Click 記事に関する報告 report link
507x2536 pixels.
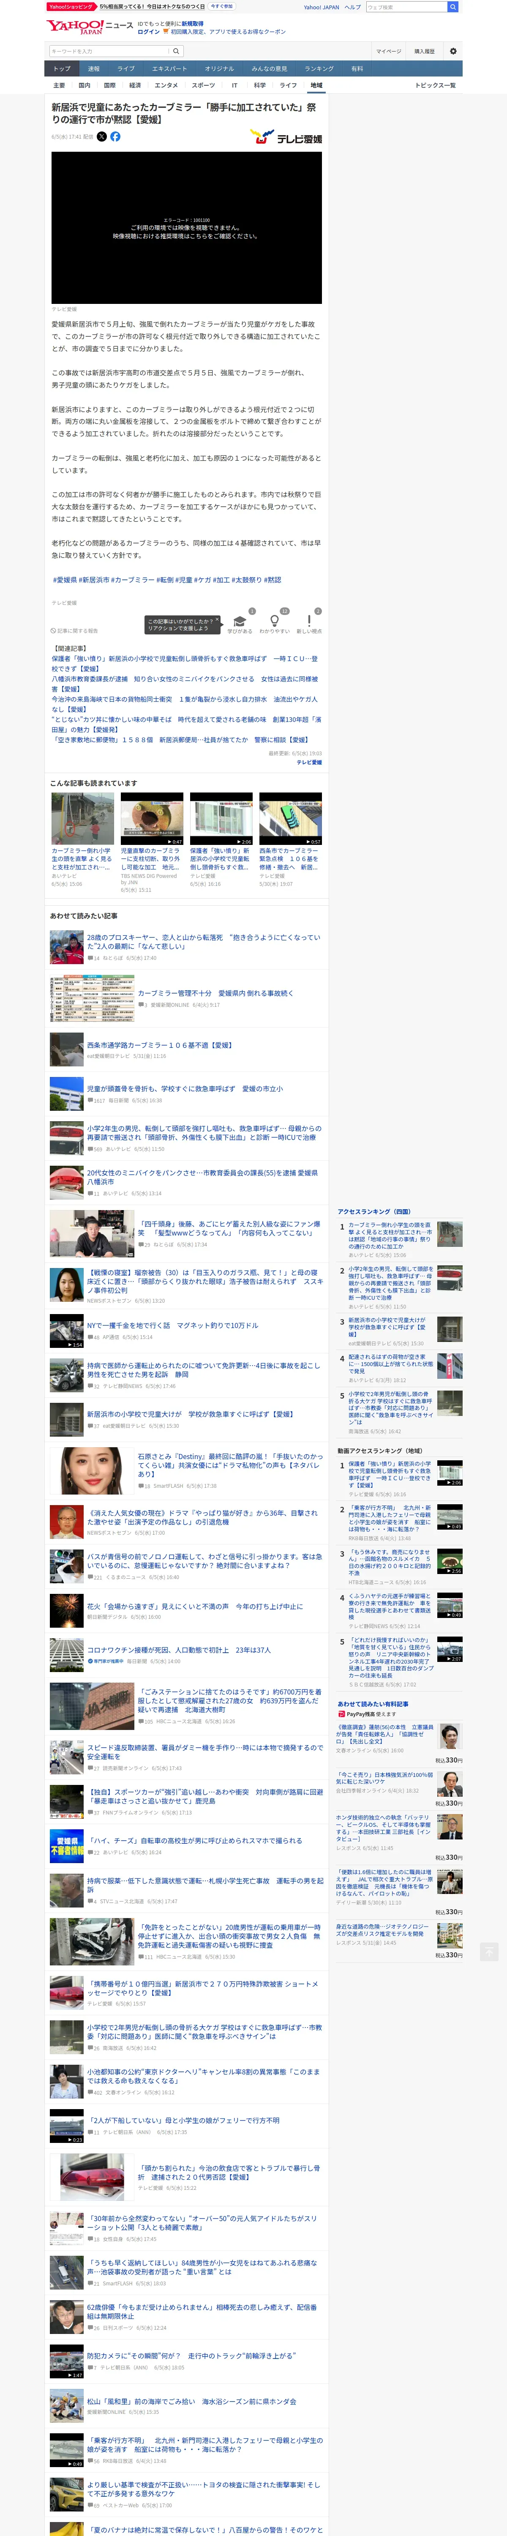(75, 631)
